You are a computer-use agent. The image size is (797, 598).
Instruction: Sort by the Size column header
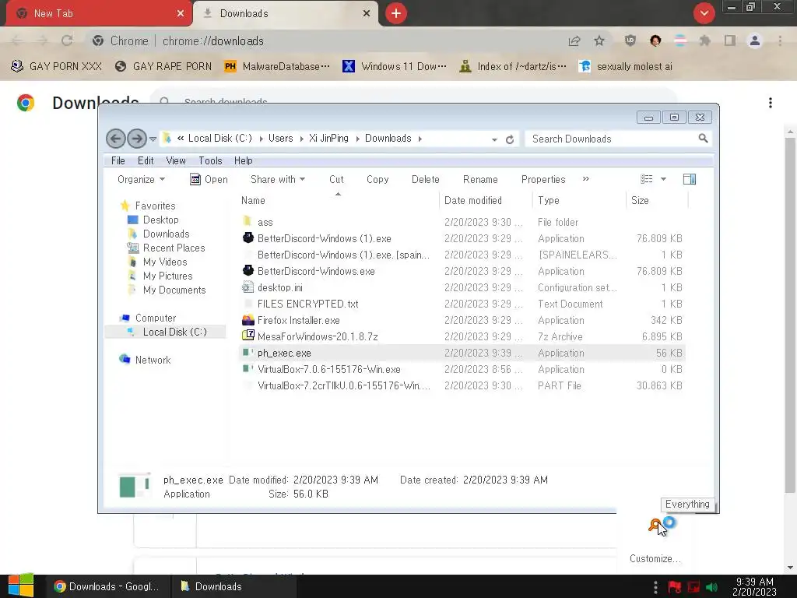pos(657,200)
